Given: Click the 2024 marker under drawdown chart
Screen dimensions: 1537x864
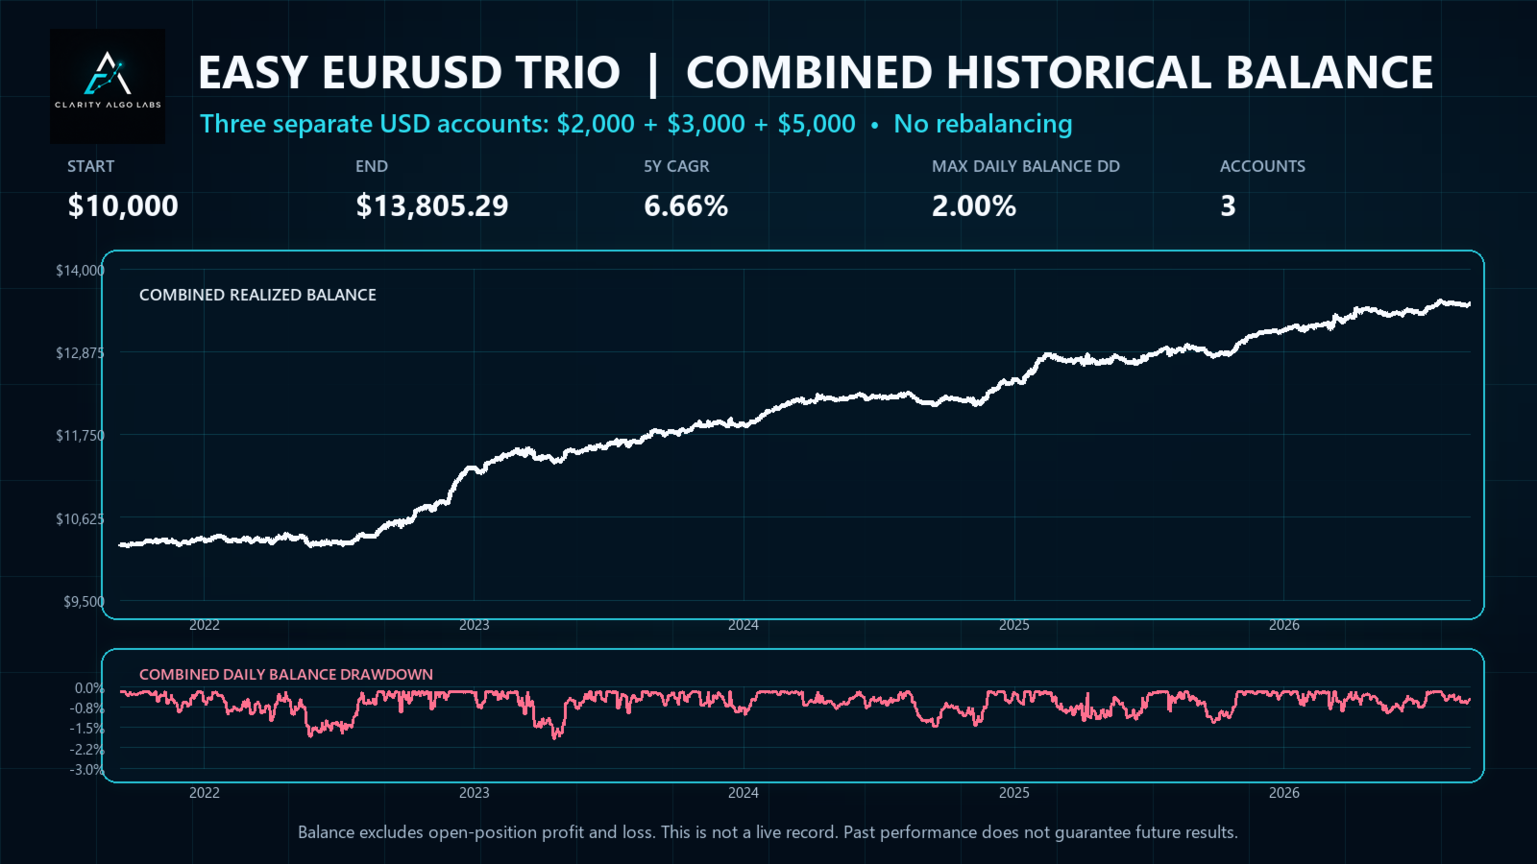Looking at the screenshot, I should coord(744,793).
